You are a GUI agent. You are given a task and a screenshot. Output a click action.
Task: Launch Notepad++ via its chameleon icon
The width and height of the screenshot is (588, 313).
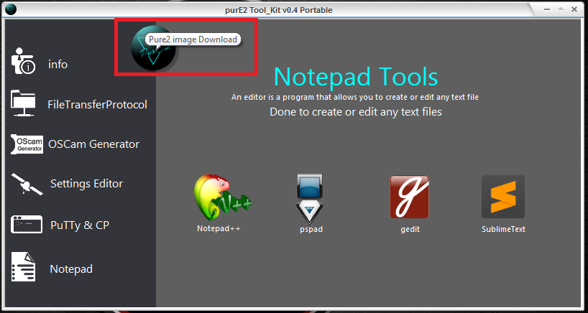(x=223, y=197)
